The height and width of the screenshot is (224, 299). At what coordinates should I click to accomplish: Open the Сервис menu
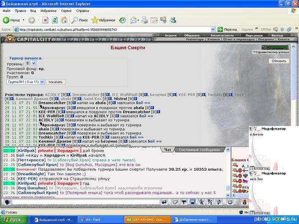66,11
